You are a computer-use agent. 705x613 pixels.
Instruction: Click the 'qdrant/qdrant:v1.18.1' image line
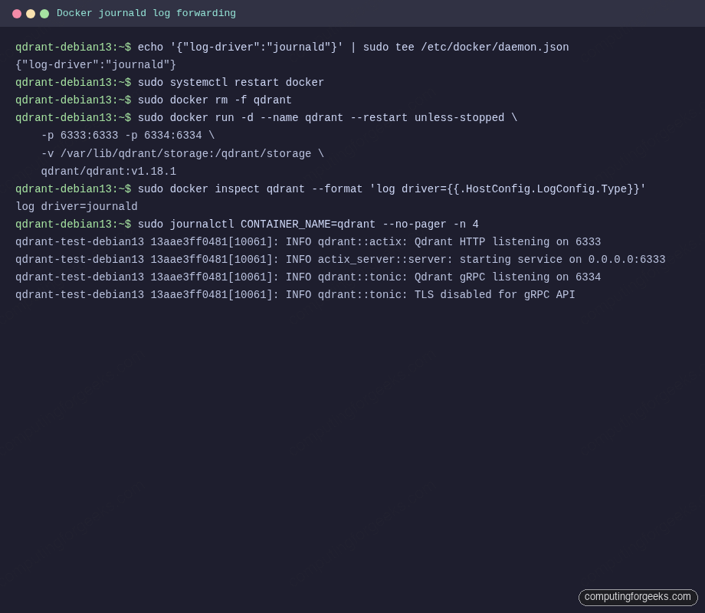108,172
